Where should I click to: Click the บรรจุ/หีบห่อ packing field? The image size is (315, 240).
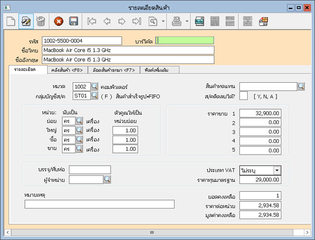click(x=90, y=170)
